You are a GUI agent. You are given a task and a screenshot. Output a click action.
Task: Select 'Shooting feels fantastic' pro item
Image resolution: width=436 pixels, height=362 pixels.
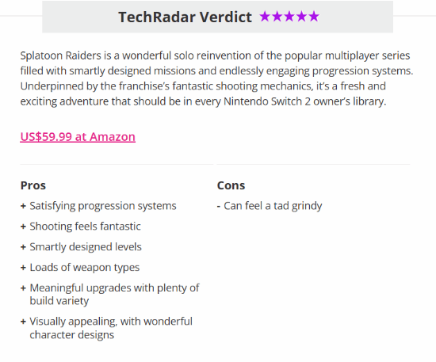[85, 227]
